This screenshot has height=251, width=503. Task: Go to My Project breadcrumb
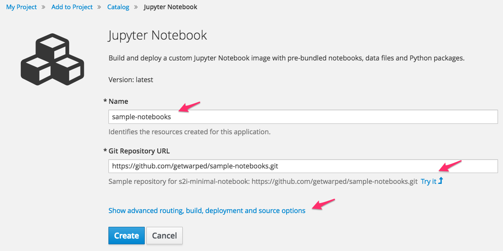pos(21,7)
